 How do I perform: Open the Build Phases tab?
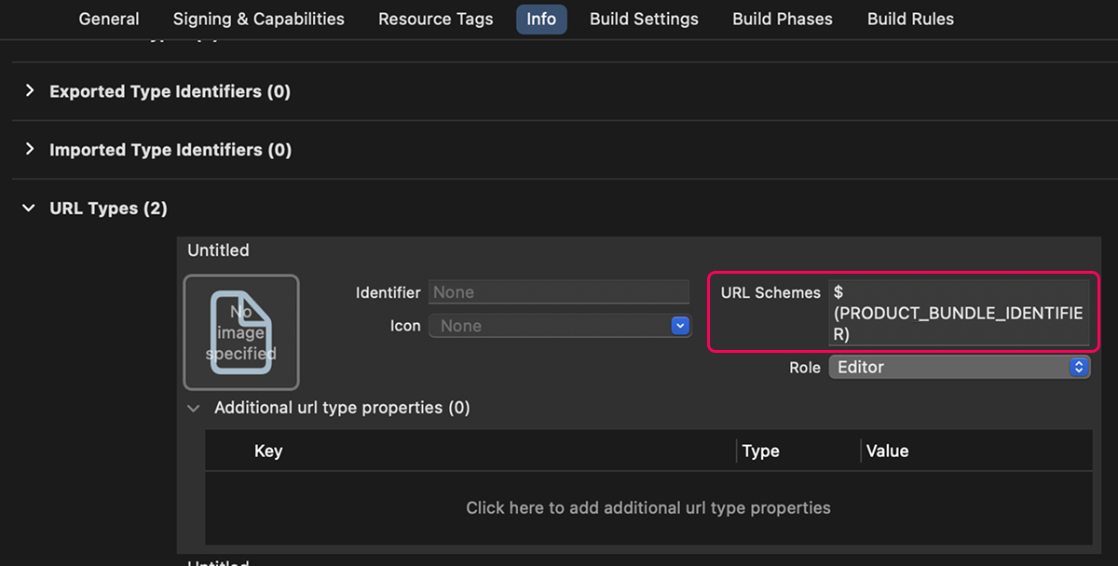783,19
